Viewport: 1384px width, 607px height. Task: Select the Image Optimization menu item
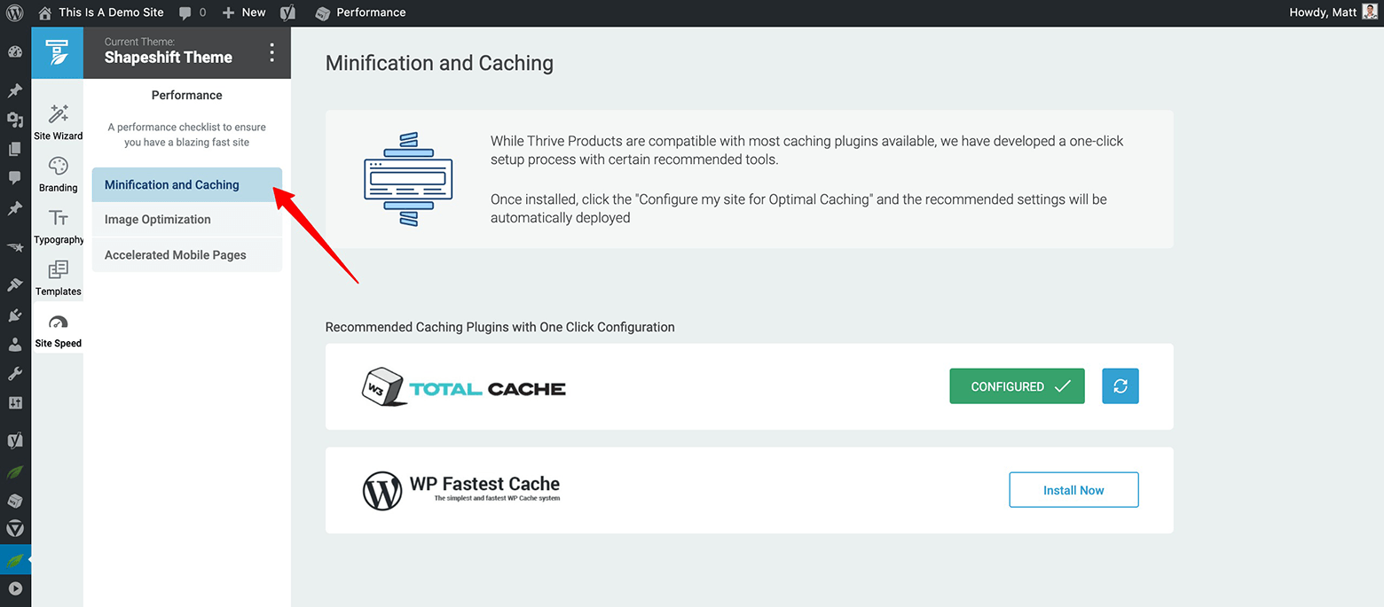point(158,220)
